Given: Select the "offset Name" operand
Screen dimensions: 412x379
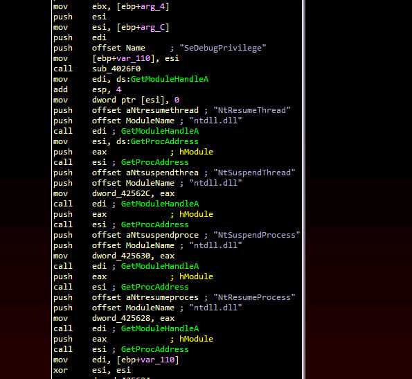Looking at the screenshot, I should [118, 48].
